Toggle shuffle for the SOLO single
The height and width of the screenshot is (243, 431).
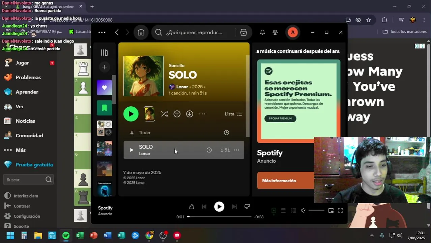coord(164,114)
